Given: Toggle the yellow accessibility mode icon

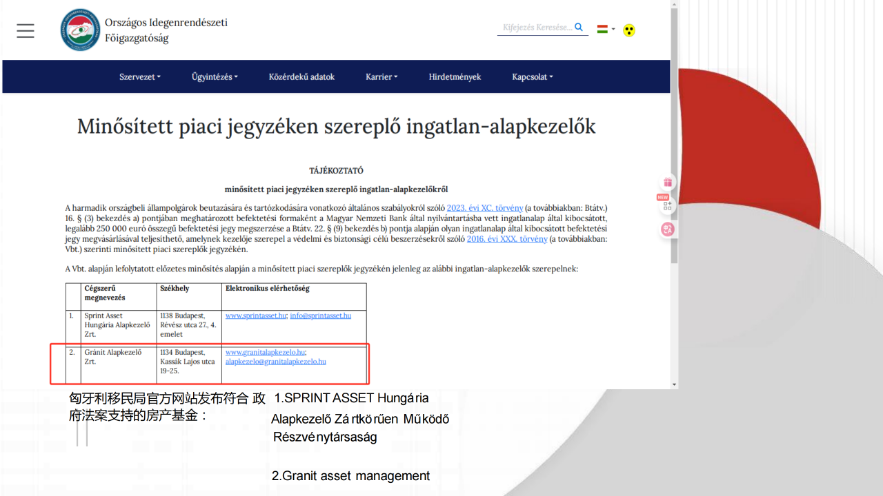Looking at the screenshot, I should tap(628, 30).
